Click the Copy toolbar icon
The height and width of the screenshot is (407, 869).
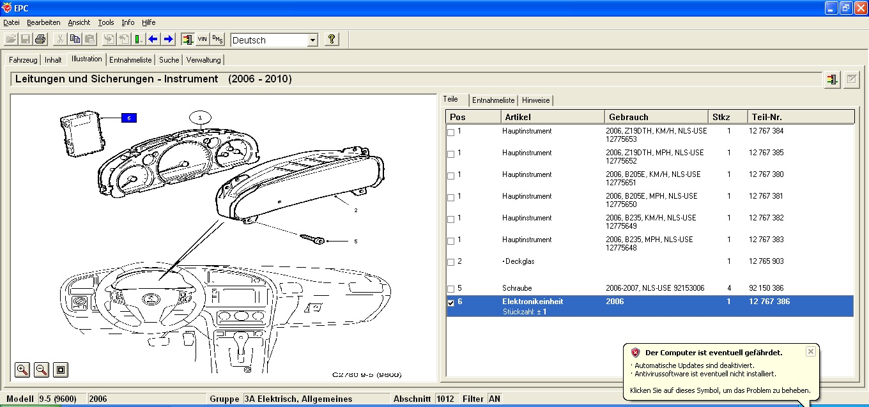point(75,40)
